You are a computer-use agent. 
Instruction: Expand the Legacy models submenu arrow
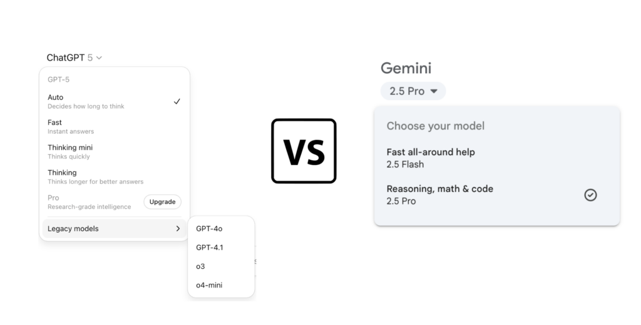[178, 229]
